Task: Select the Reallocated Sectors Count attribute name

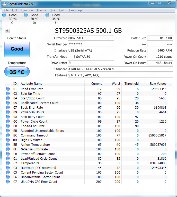Action: (x=40, y=103)
